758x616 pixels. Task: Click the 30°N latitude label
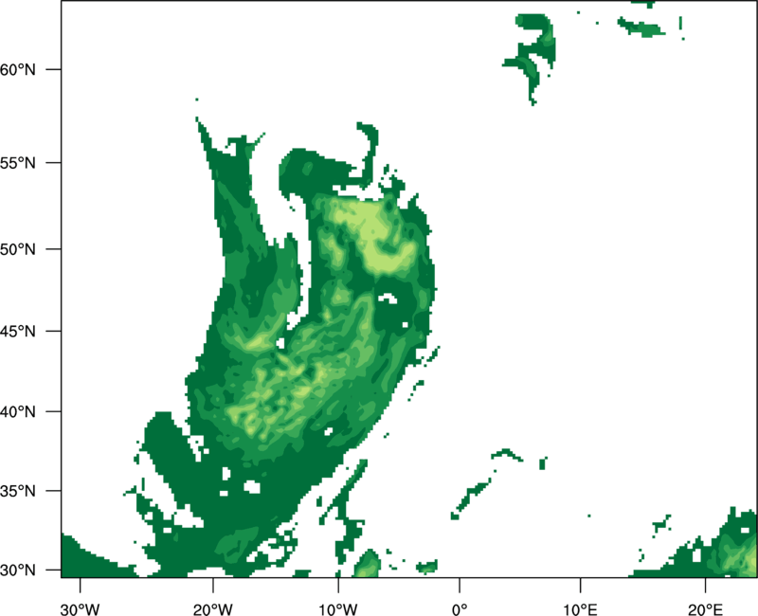coord(17,571)
